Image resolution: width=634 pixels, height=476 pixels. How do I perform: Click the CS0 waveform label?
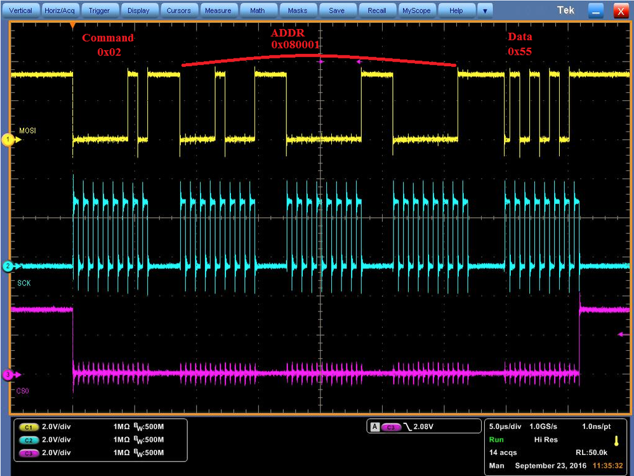pos(23,391)
